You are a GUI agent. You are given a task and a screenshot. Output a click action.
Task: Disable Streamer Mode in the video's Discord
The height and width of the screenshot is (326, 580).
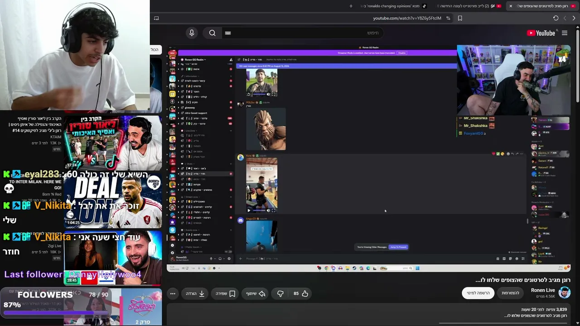click(402, 53)
